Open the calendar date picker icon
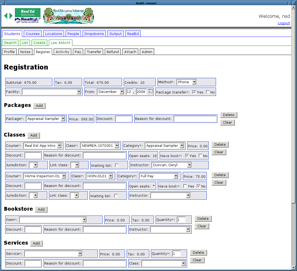This screenshot has height=271, width=297. click(x=150, y=91)
